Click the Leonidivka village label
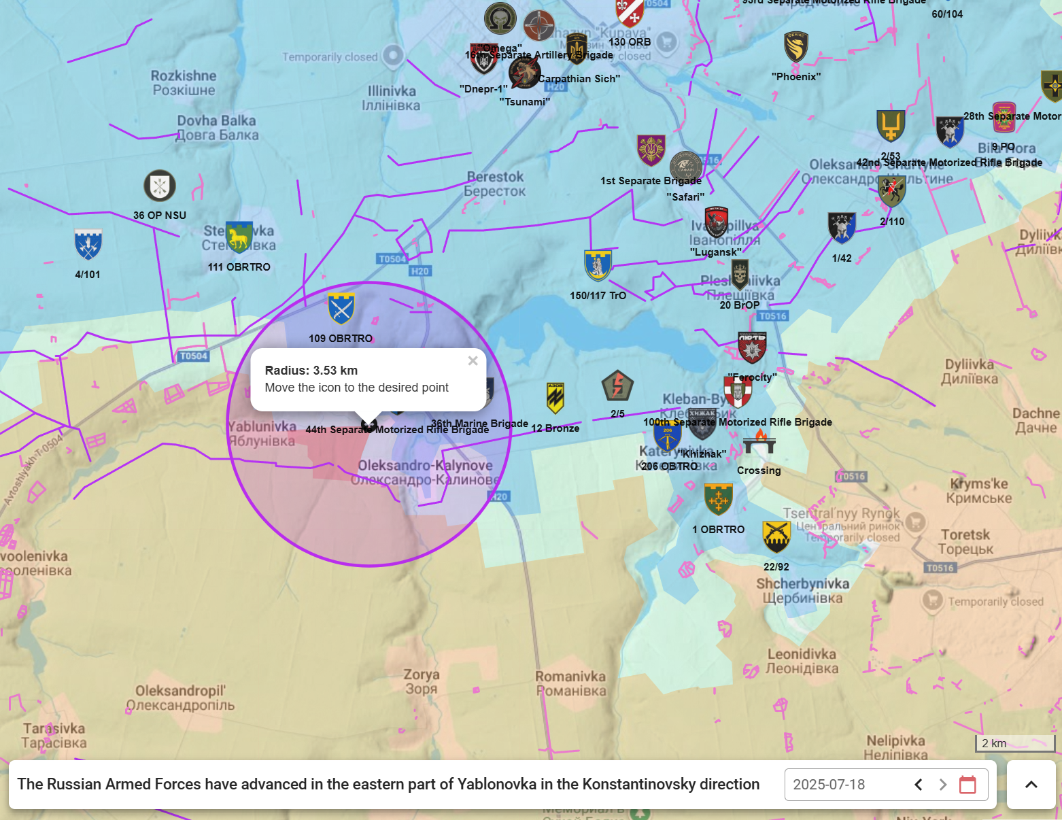The image size is (1062, 820). (x=802, y=661)
